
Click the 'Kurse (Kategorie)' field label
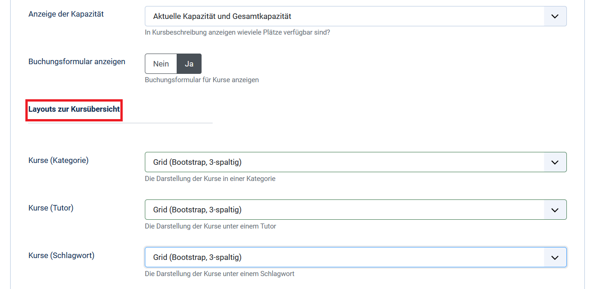click(59, 161)
